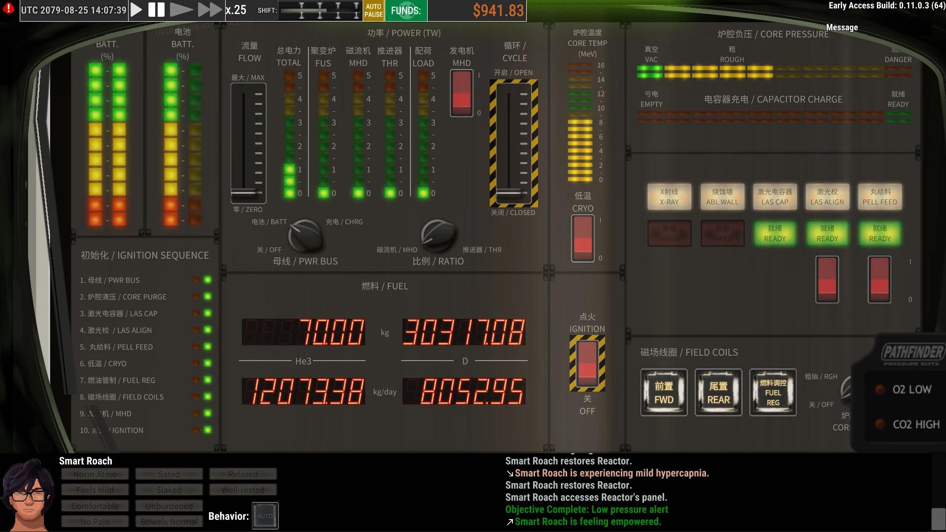Image resolution: width=946 pixels, height=532 pixels.
Task: Select the LAS ALIGN laser icon
Action: click(x=826, y=197)
